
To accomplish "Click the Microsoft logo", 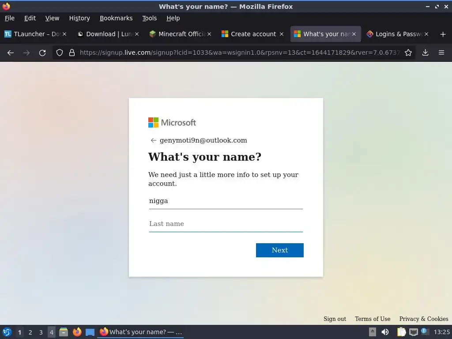I will 172,123.
